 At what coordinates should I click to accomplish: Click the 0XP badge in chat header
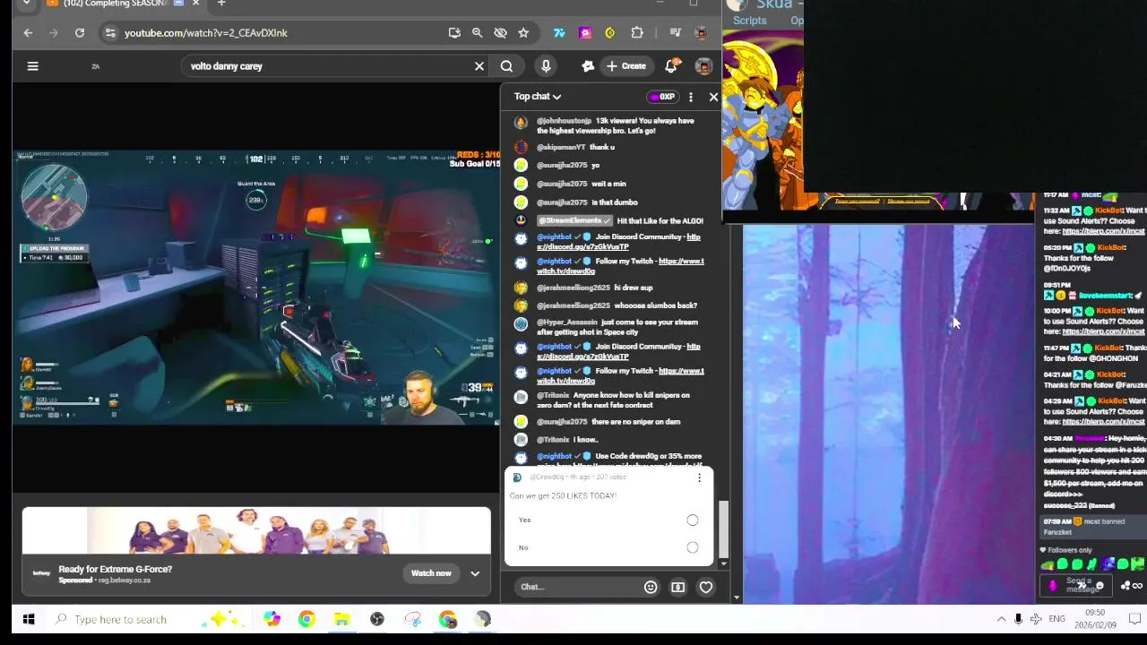(x=662, y=97)
